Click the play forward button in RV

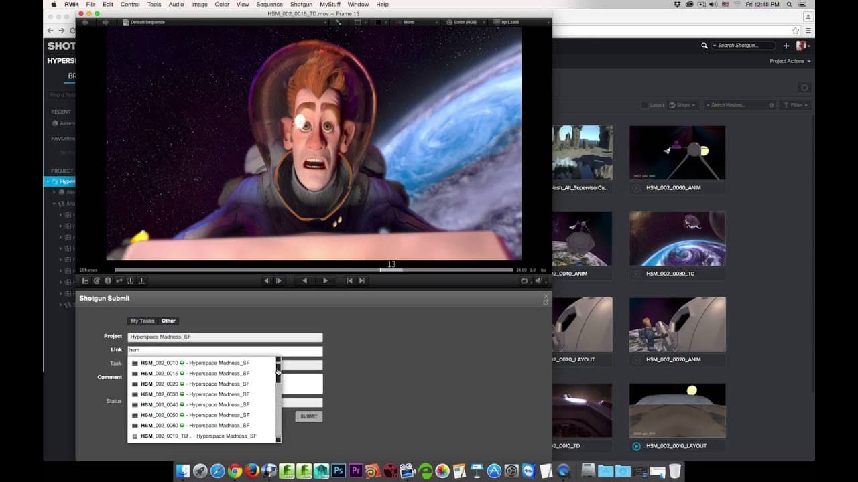point(326,281)
